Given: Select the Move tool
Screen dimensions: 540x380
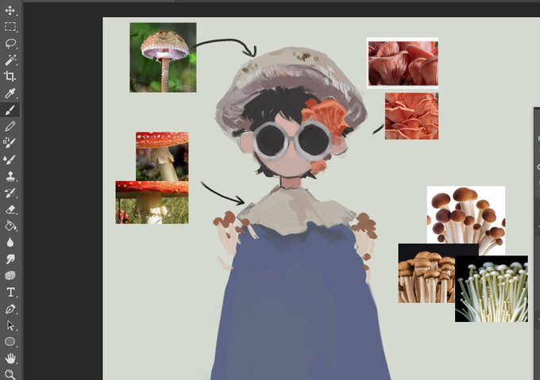Looking at the screenshot, I should click(x=10, y=10).
